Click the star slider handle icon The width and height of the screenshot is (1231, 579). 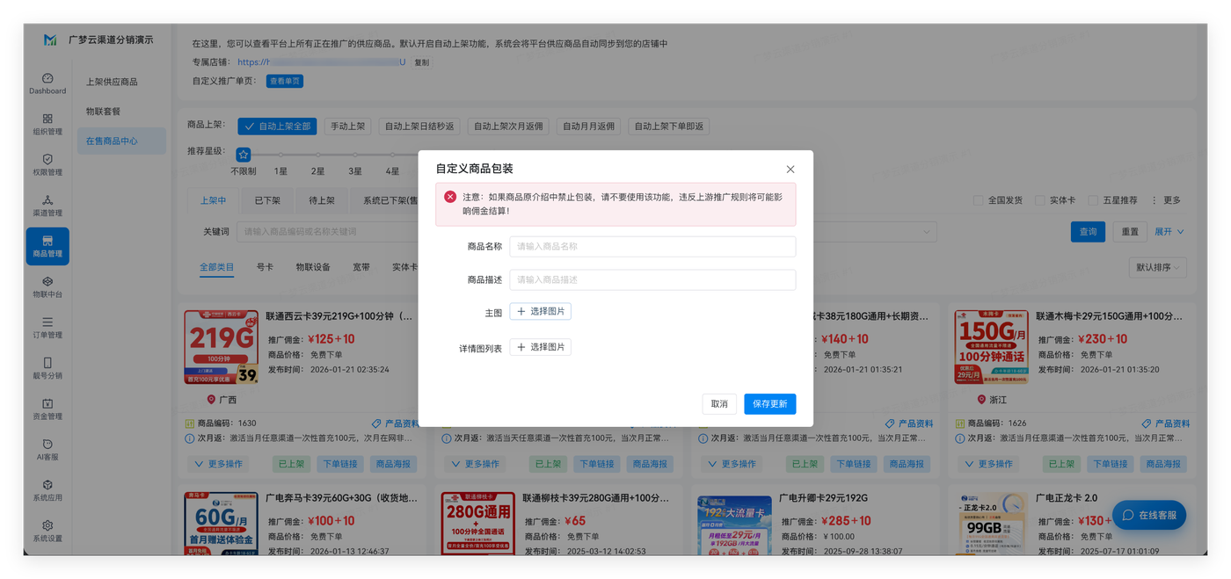[244, 155]
